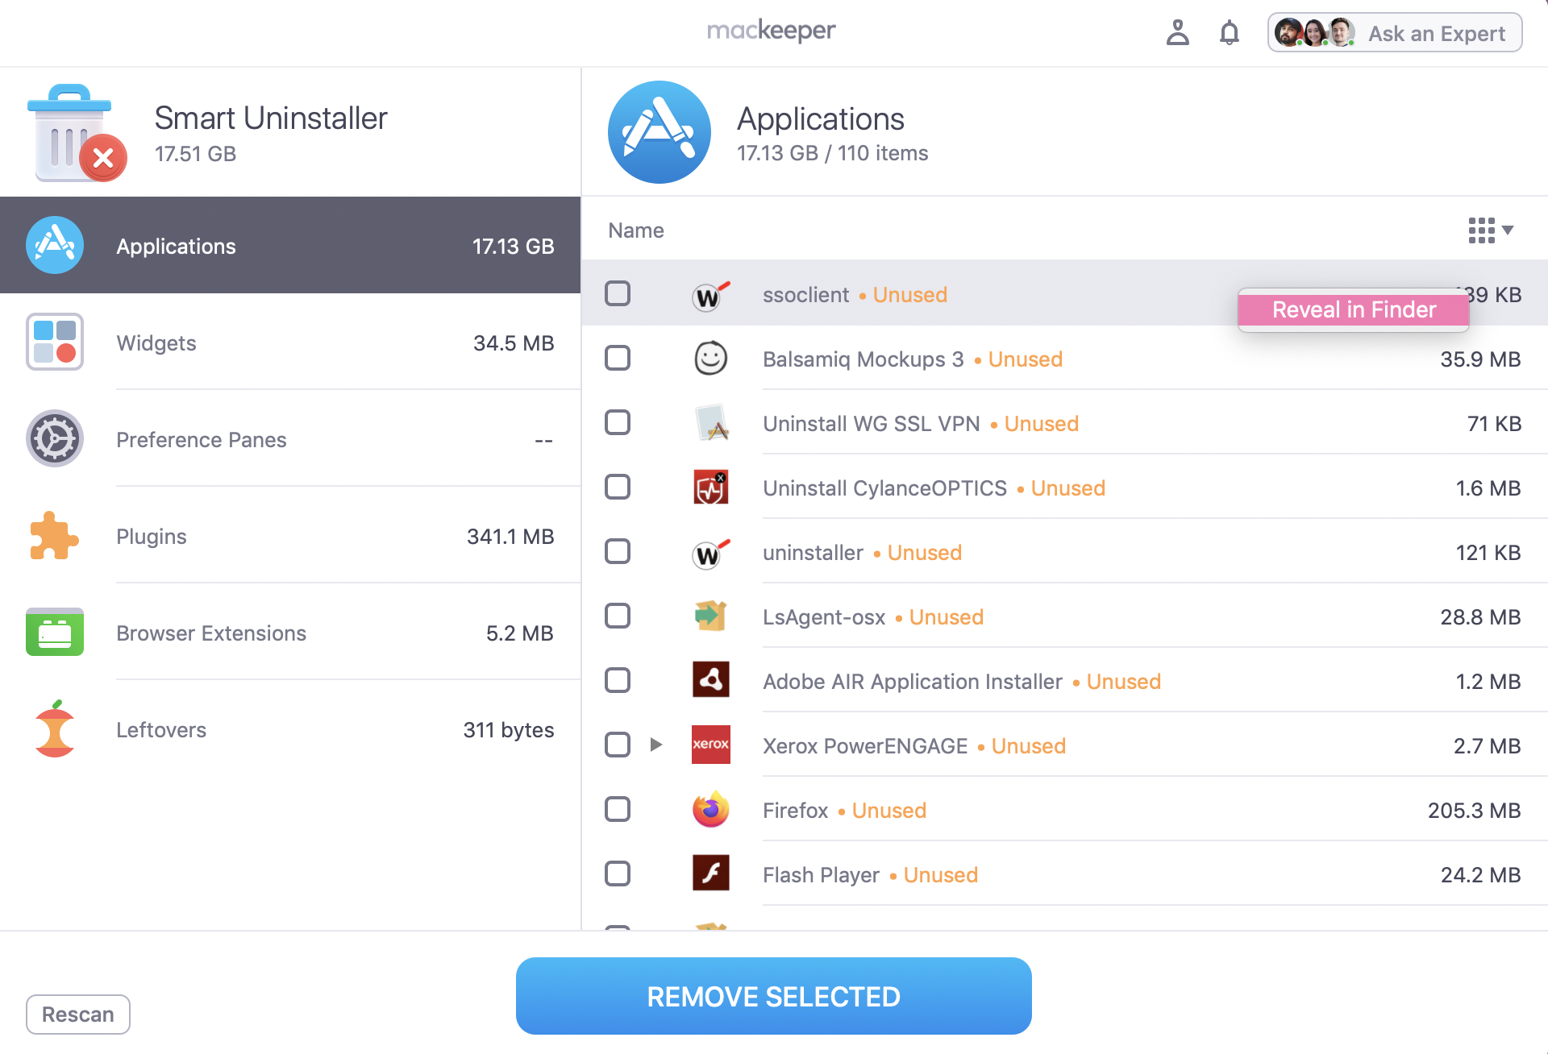This screenshot has width=1548, height=1054.
Task: Click the mackeeper logo title
Action: click(772, 31)
